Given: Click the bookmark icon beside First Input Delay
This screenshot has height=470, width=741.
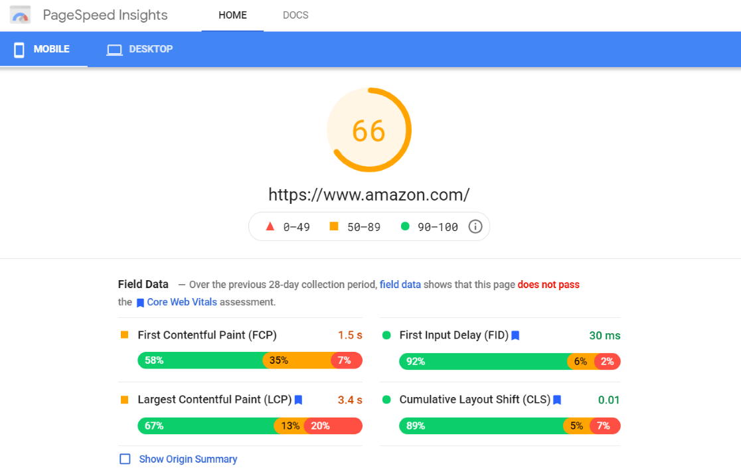Looking at the screenshot, I should pos(515,335).
